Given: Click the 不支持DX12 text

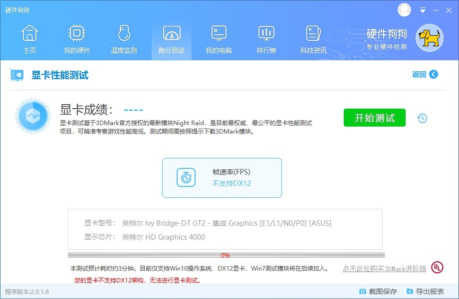Looking at the screenshot, I should click(231, 183).
